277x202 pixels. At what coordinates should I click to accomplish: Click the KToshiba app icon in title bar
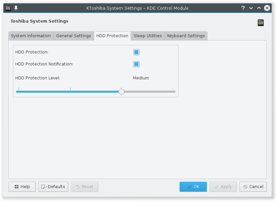[8, 8]
